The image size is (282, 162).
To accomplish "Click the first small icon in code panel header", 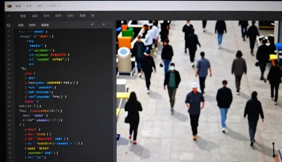I will coord(92,24).
